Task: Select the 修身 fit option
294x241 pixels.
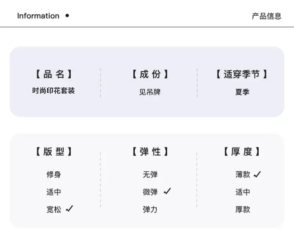Action: tap(54, 175)
